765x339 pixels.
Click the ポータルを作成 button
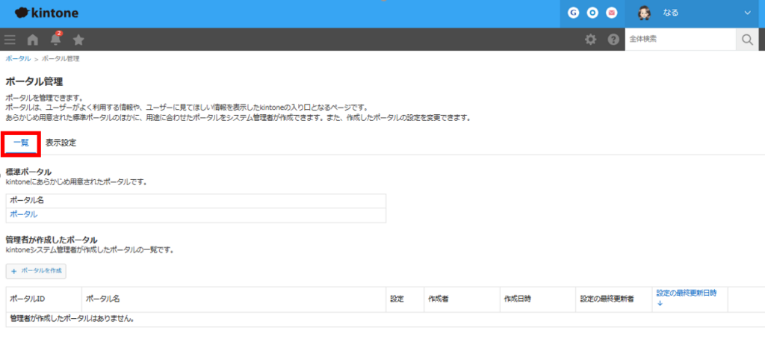[36, 270]
